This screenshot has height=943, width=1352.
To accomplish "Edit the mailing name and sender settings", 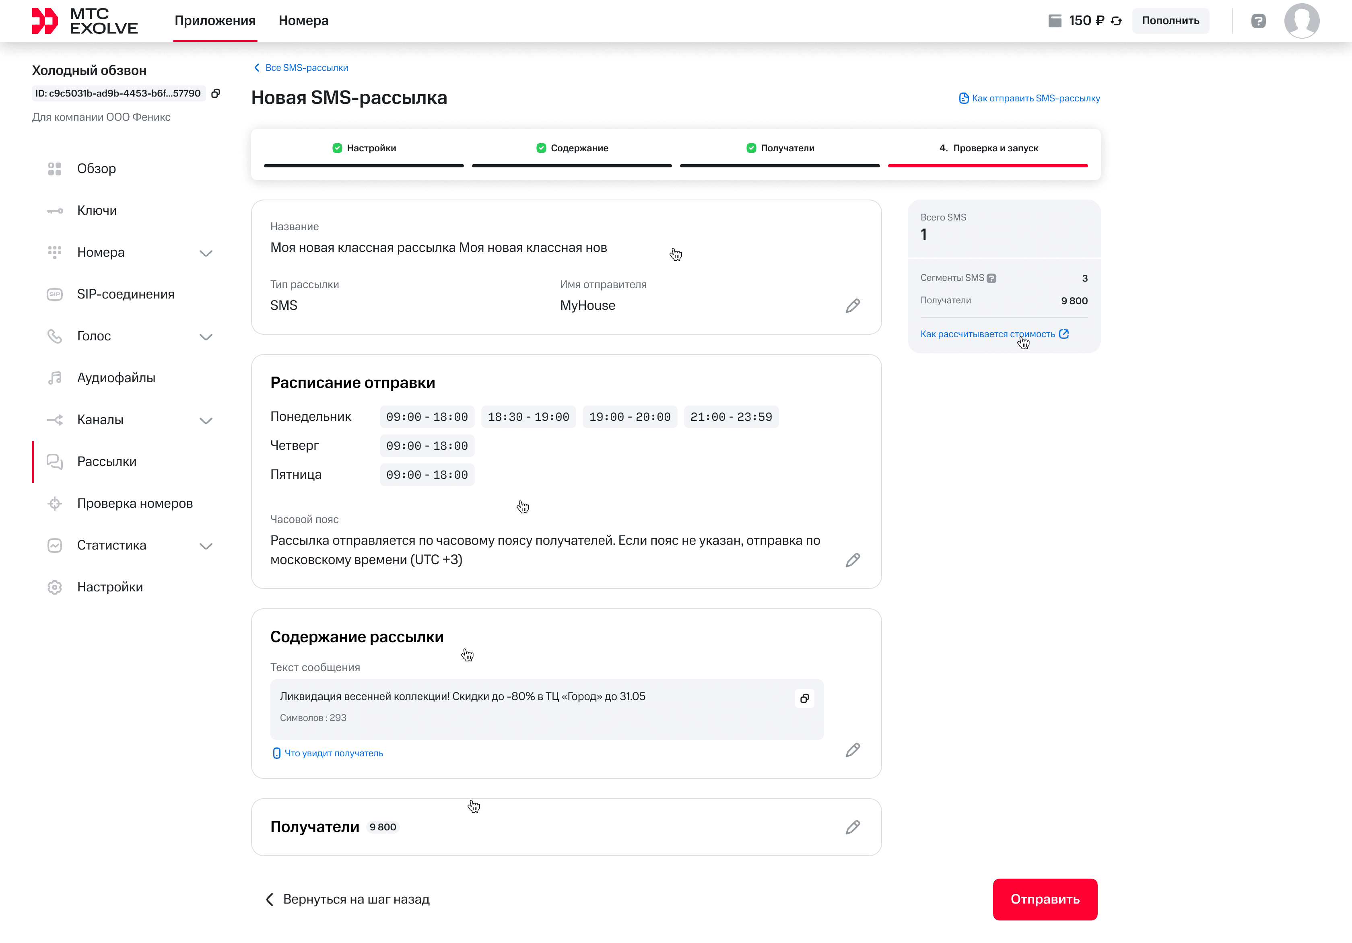I will pyautogui.click(x=853, y=305).
